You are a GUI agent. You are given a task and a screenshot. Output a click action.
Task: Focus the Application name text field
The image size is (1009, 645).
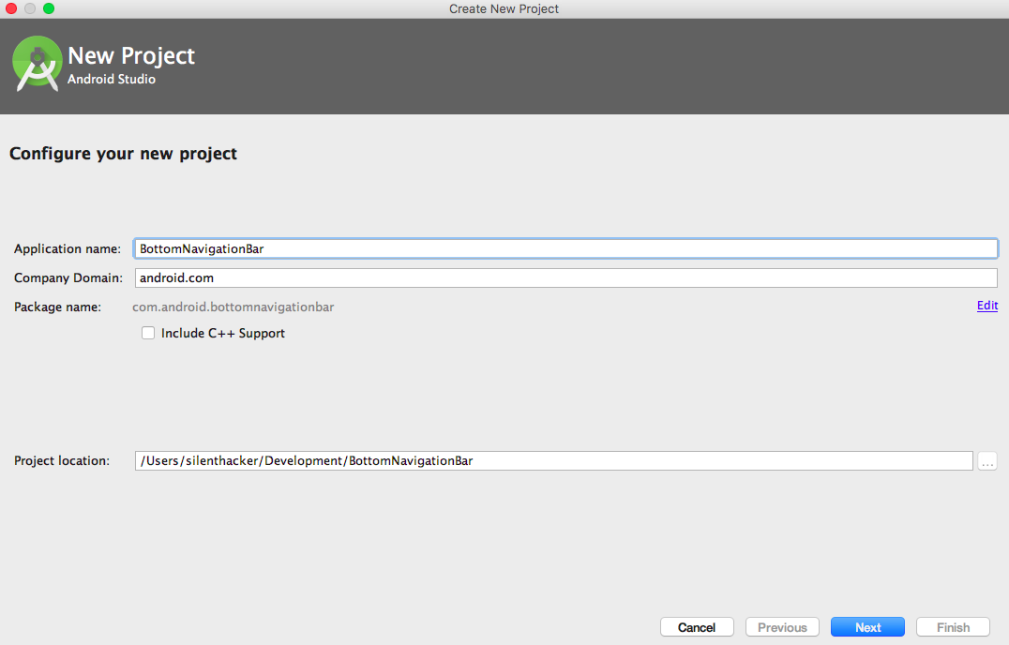pyautogui.click(x=565, y=248)
